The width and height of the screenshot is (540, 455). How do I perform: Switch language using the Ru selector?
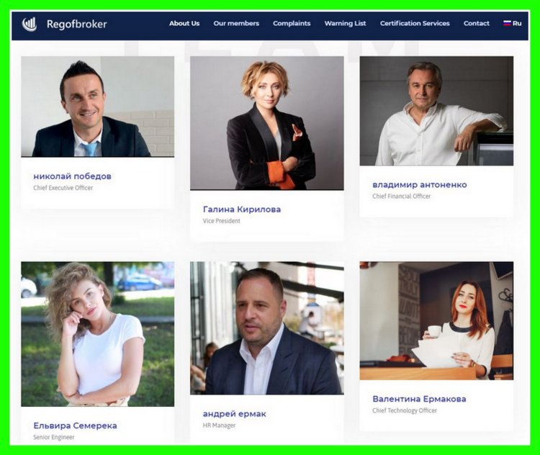(513, 24)
